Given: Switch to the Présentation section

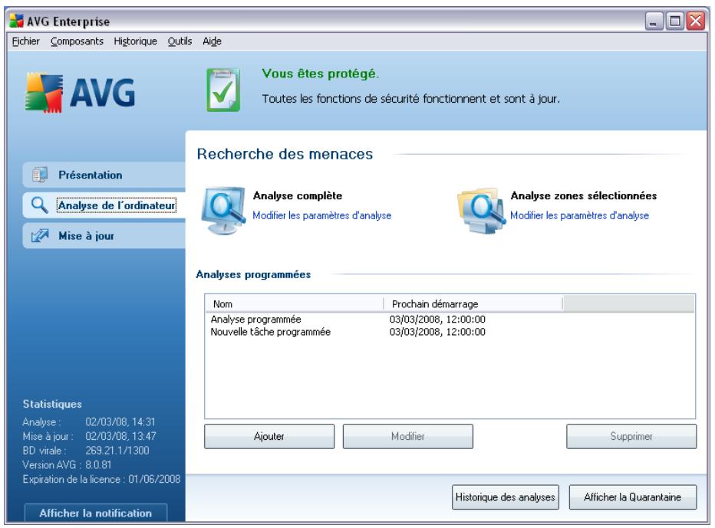Looking at the screenshot, I should tap(104, 175).
